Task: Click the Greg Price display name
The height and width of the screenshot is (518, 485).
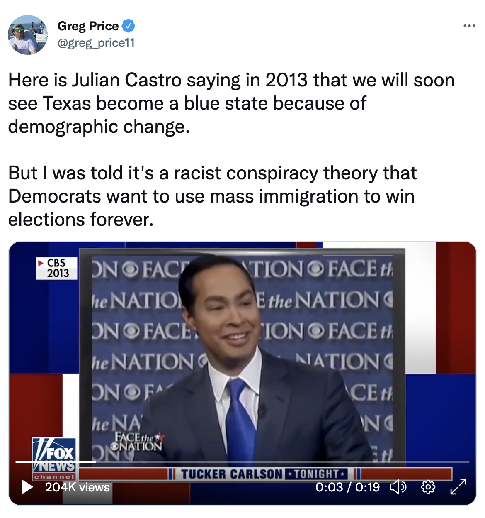Action: point(88,26)
